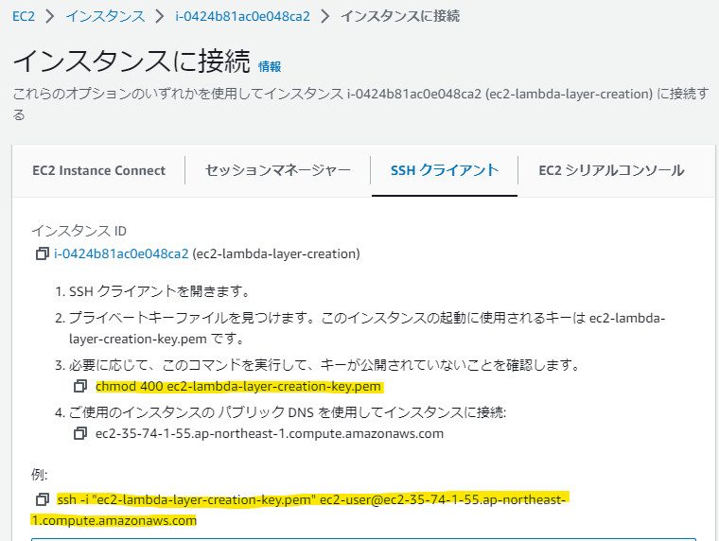
Task: Click the (ec2-lambda-layer-creation) name text
Action: pyautogui.click(x=276, y=253)
